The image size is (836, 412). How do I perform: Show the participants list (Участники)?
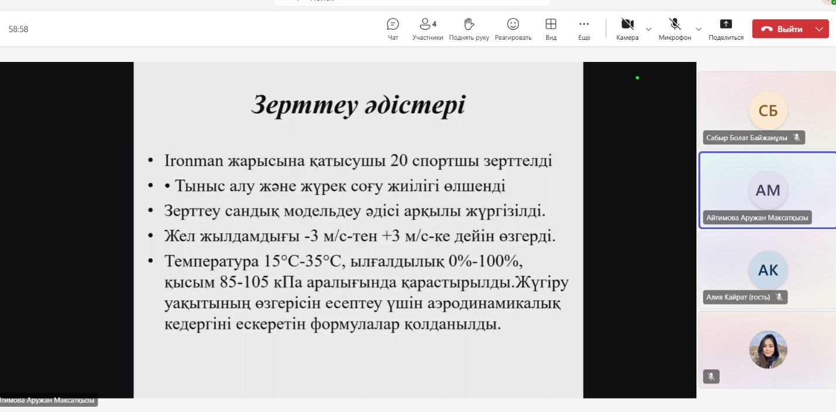pyautogui.click(x=428, y=29)
